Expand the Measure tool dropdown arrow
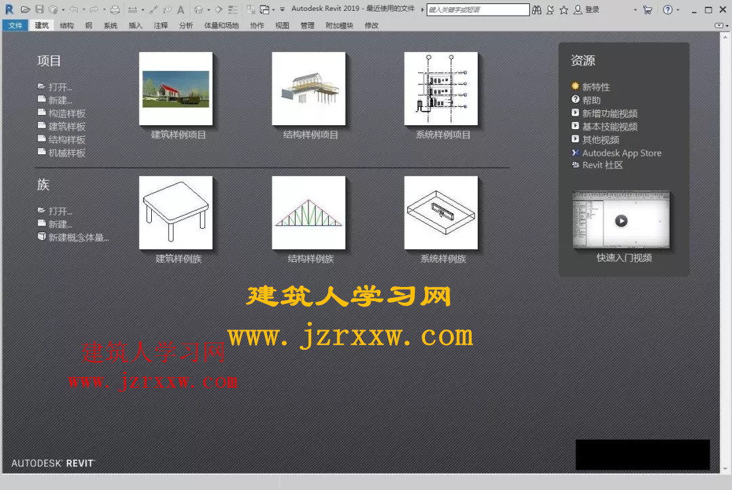The width and height of the screenshot is (732, 490). [x=142, y=9]
